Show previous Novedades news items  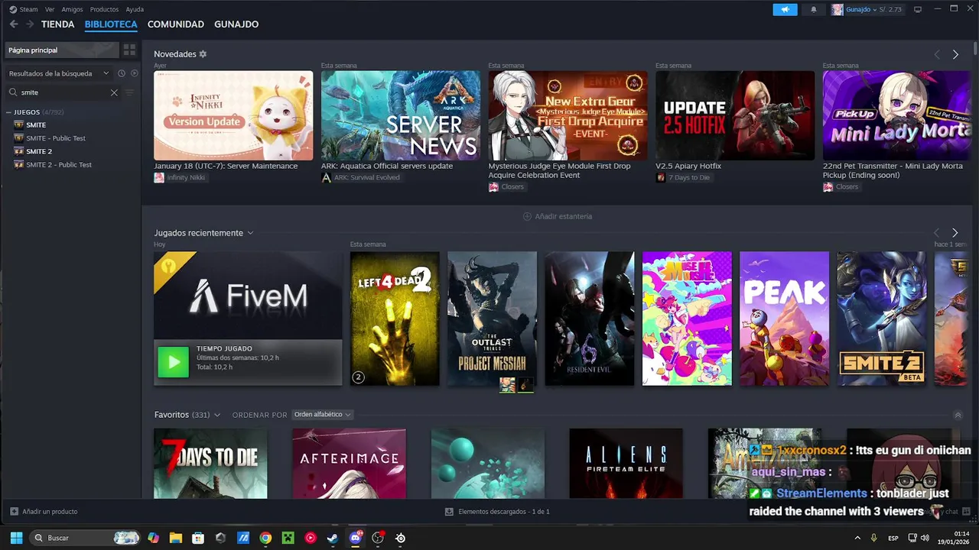[937, 55]
